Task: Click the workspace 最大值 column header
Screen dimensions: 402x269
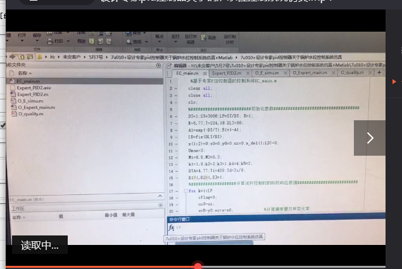Action: [x=128, y=215]
